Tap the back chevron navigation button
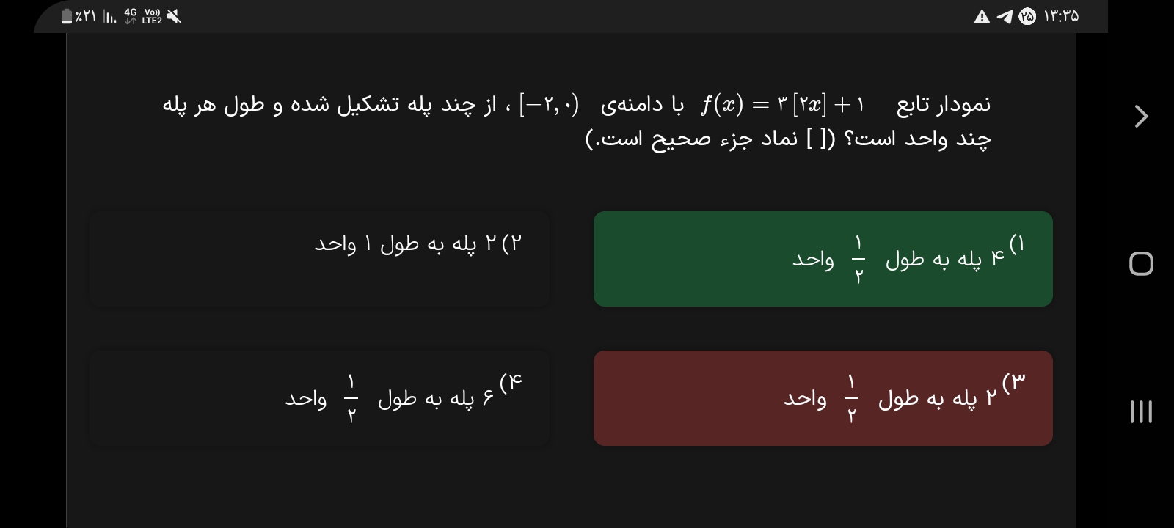 (x=1141, y=116)
